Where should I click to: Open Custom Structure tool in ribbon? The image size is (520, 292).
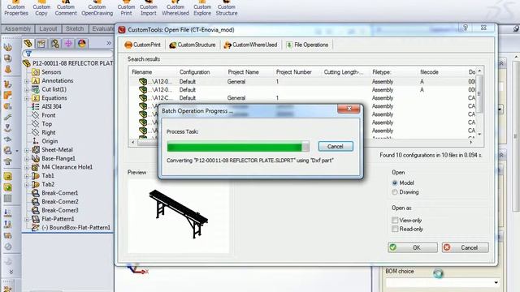pos(227,9)
